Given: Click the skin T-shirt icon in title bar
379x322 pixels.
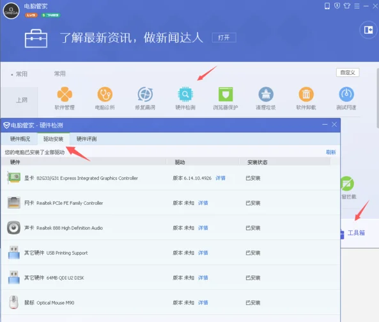Looking at the screenshot, I should coord(347,6).
